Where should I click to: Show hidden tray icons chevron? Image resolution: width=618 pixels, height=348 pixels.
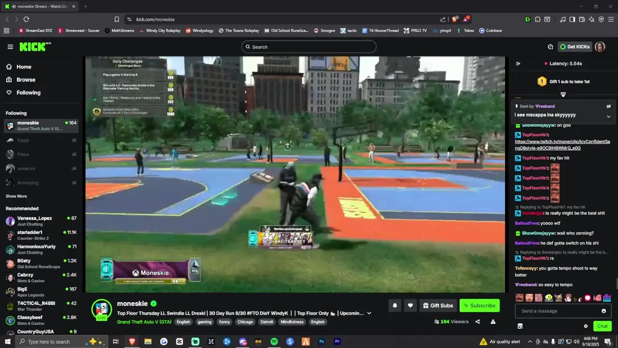[x=530, y=342]
